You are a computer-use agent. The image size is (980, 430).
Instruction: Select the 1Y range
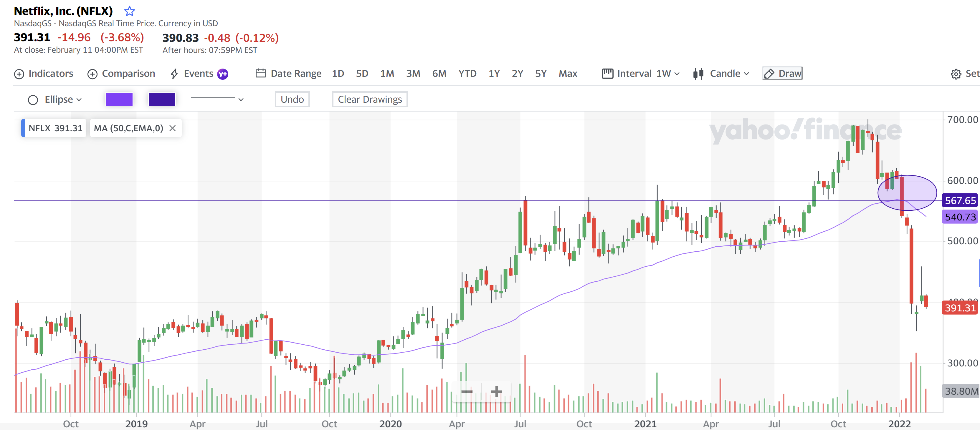pyautogui.click(x=494, y=73)
